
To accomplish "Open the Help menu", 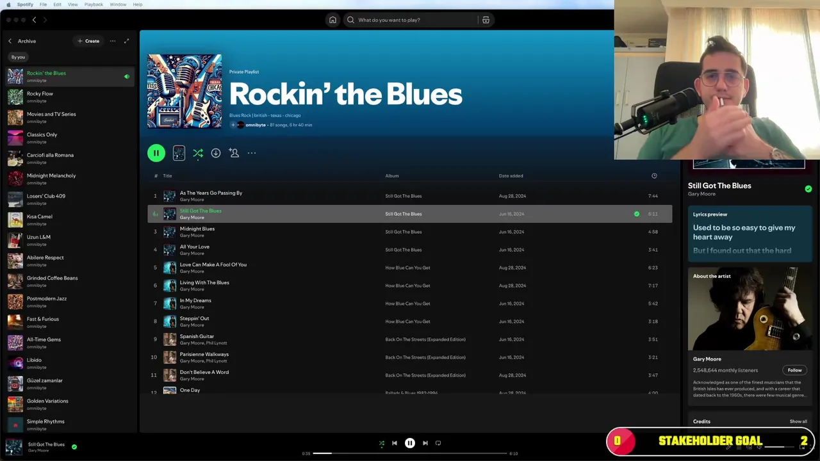I will click(138, 4).
